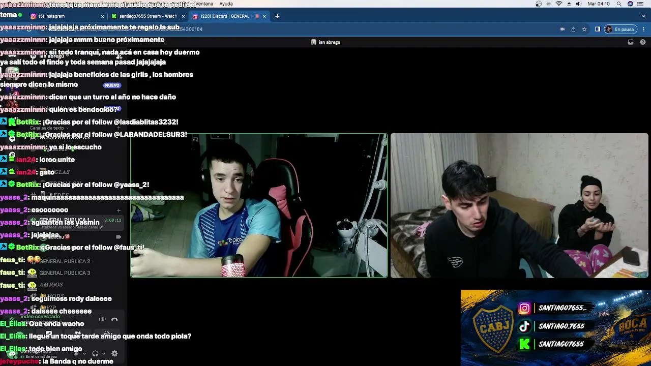Open the Wi-Fi status menu

pyautogui.click(x=559, y=4)
